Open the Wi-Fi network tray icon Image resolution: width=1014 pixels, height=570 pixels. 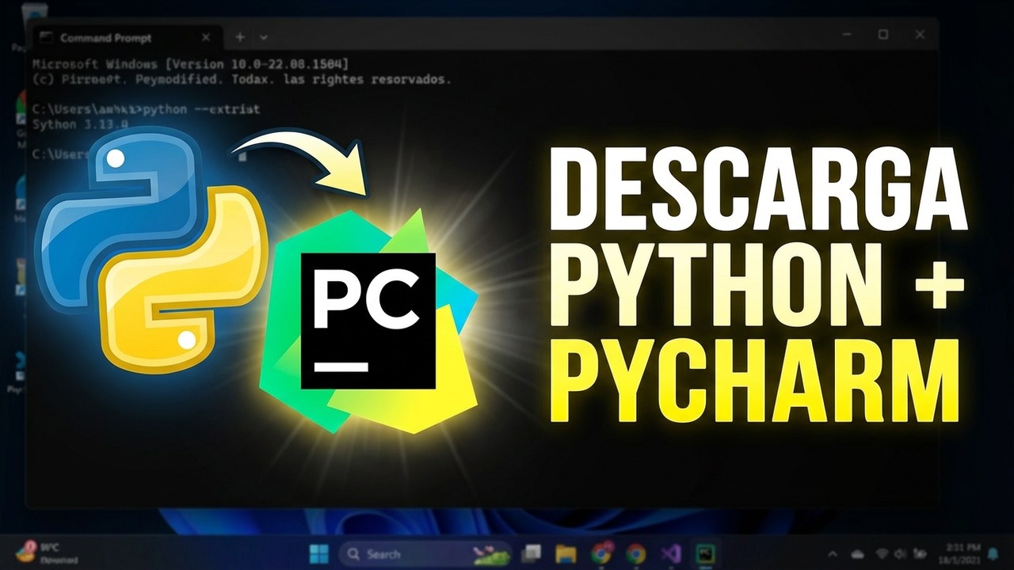point(882,553)
